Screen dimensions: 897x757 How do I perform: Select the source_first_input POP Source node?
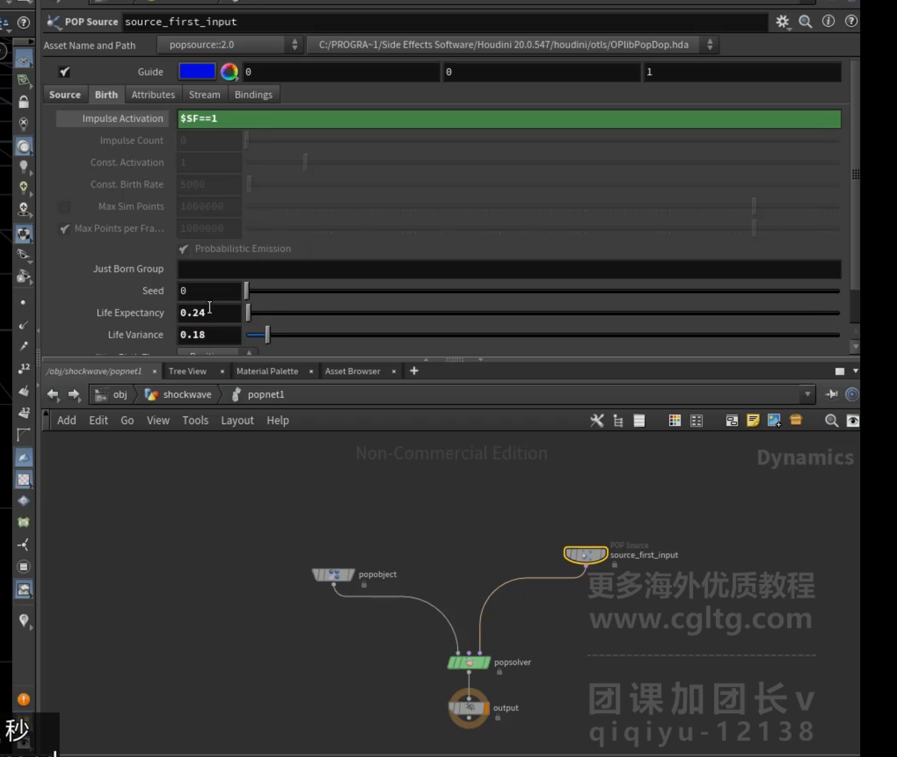click(x=585, y=555)
